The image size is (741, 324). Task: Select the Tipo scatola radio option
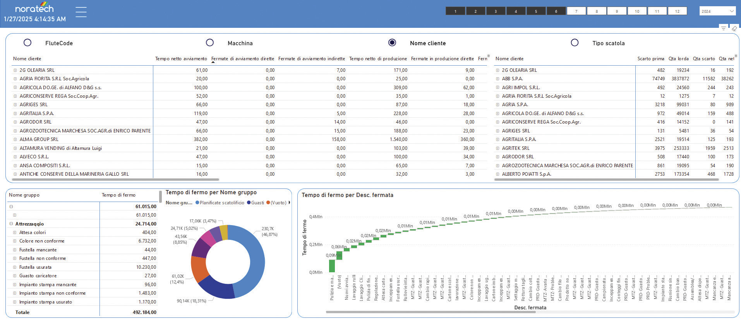[575, 42]
